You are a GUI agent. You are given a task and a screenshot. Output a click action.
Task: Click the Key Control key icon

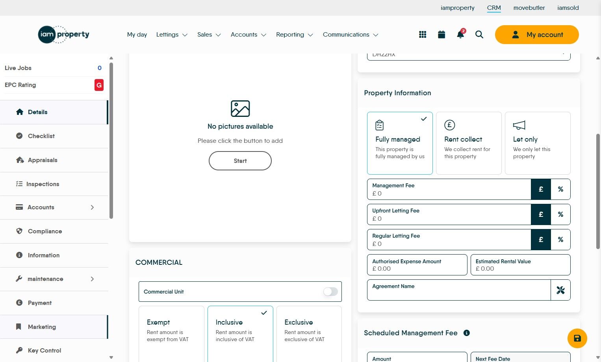19,350
